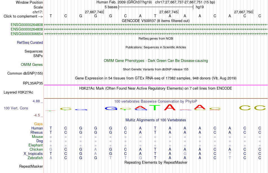Click the hg19 label beside scale bar

(200, 7)
